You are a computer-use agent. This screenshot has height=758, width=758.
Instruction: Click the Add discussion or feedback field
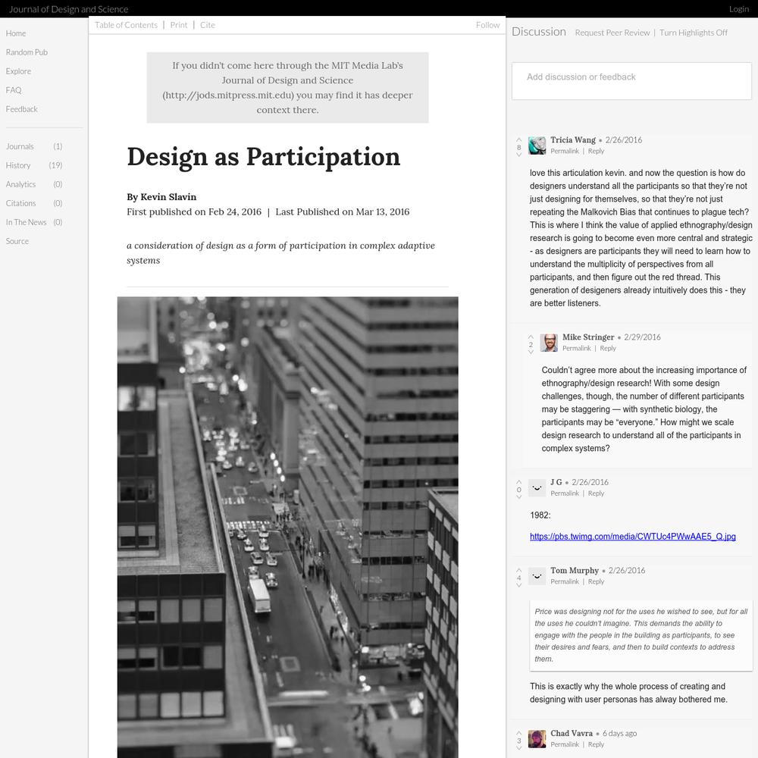632,81
